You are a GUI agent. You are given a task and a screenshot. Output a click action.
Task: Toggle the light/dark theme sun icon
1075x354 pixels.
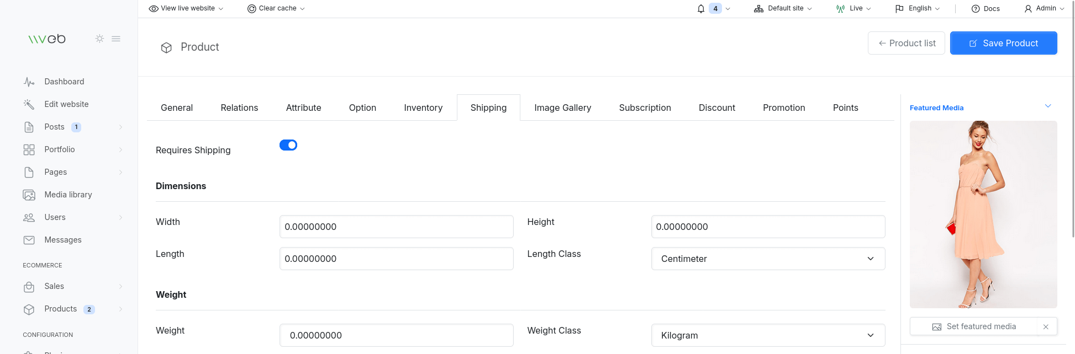coord(99,39)
